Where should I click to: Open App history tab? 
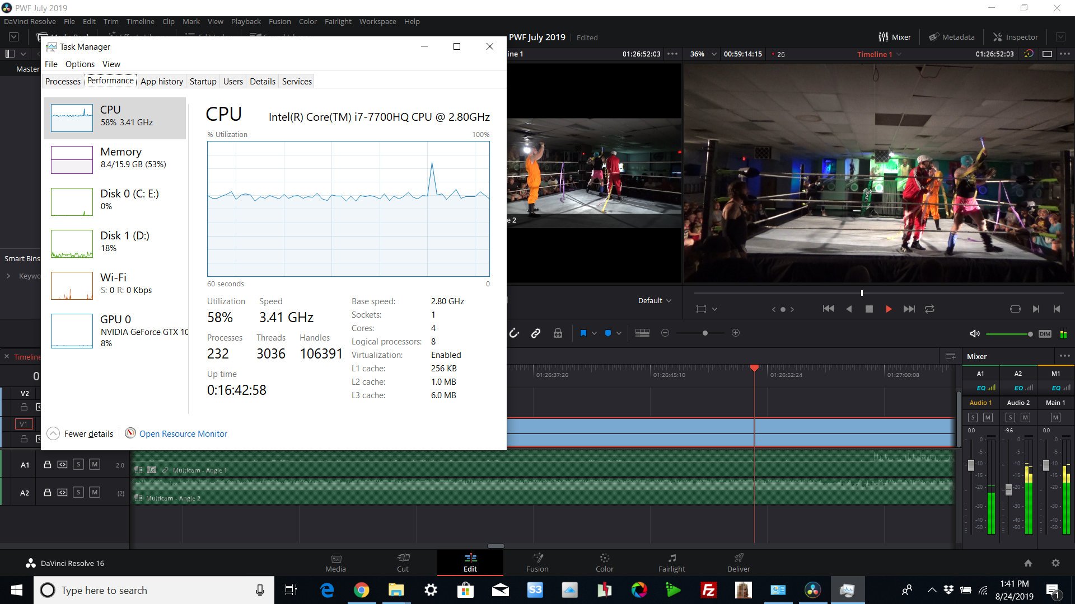162,81
